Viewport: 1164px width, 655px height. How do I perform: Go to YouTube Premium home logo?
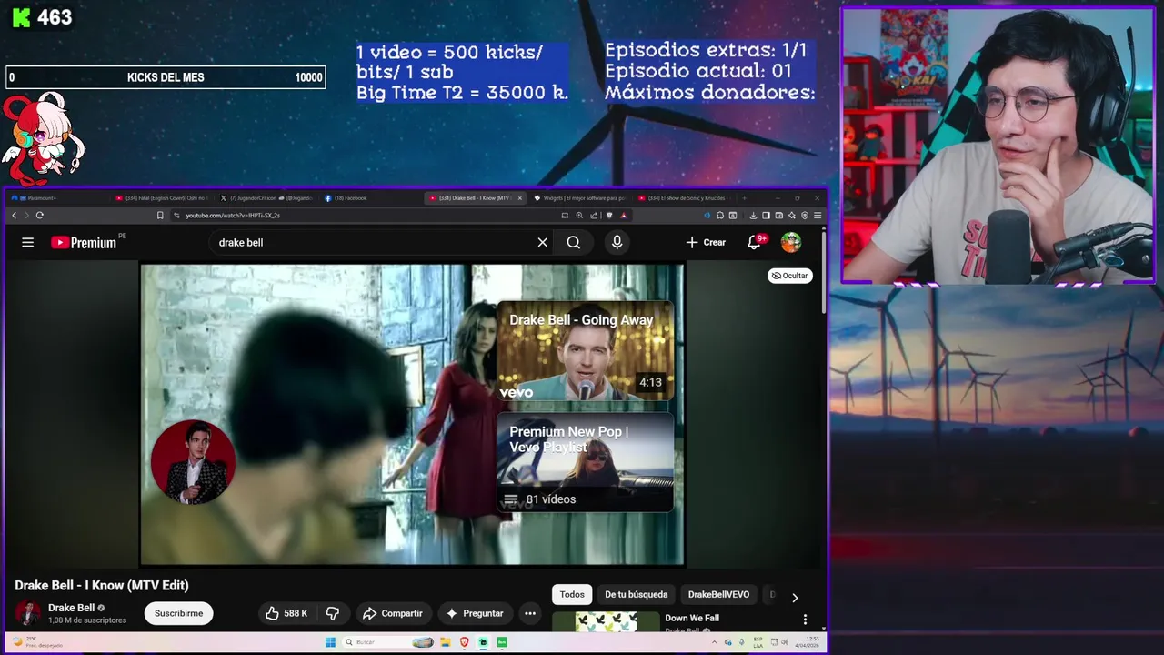84,242
